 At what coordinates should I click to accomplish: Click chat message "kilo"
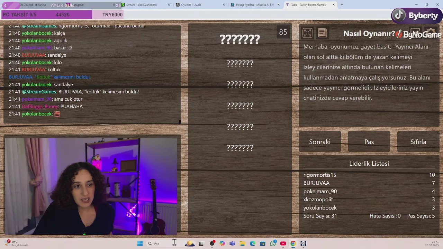pos(36,62)
